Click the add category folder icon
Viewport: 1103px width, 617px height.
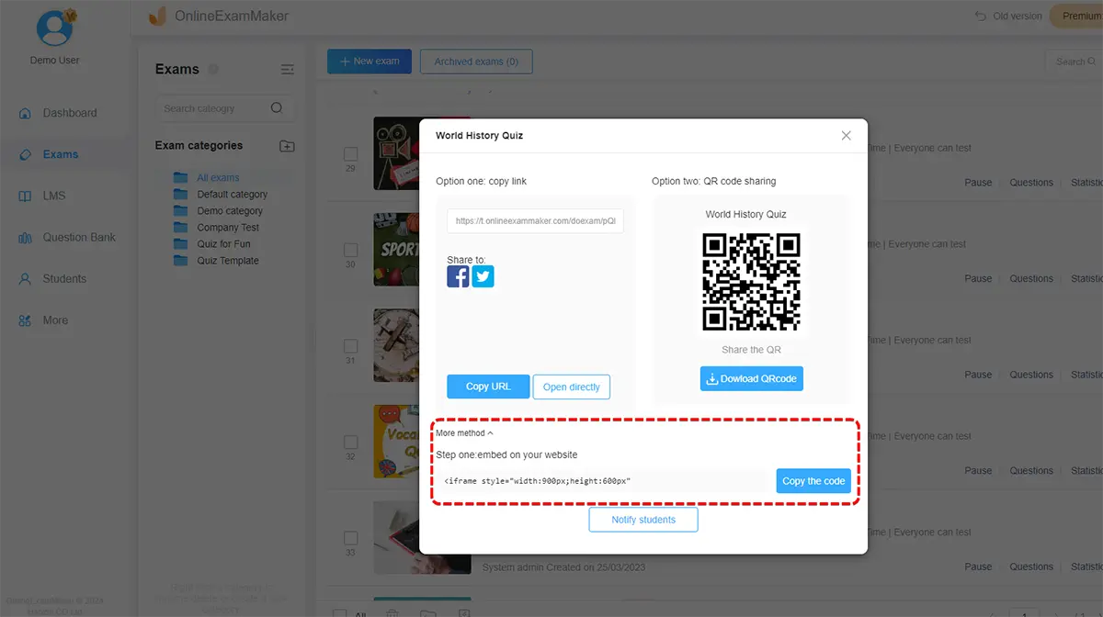click(x=287, y=146)
